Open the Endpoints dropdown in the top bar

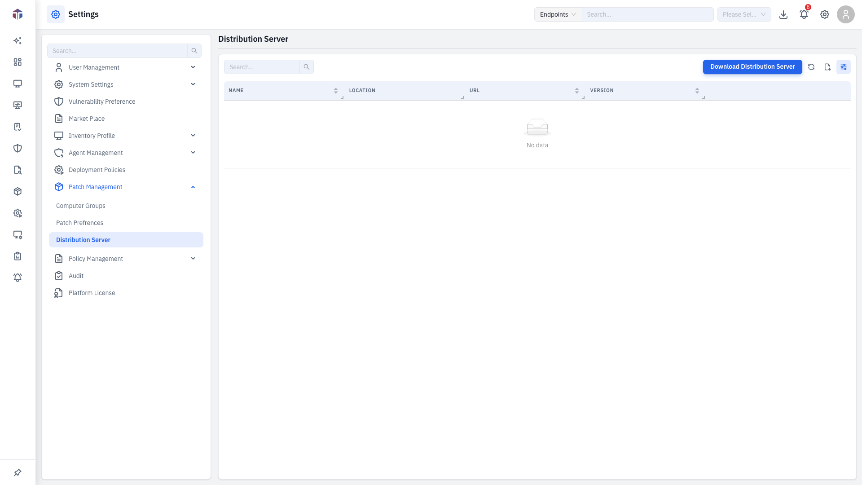point(558,14)
